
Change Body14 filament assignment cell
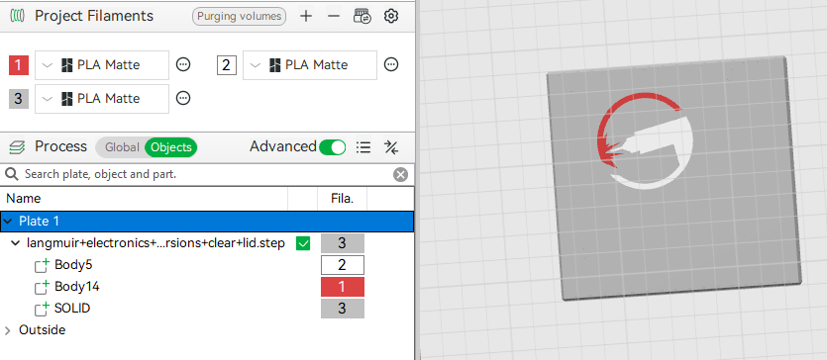pos(343,287)
